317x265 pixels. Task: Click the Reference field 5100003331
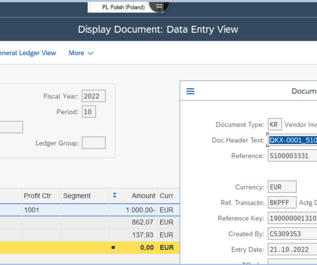coord(292,156)
